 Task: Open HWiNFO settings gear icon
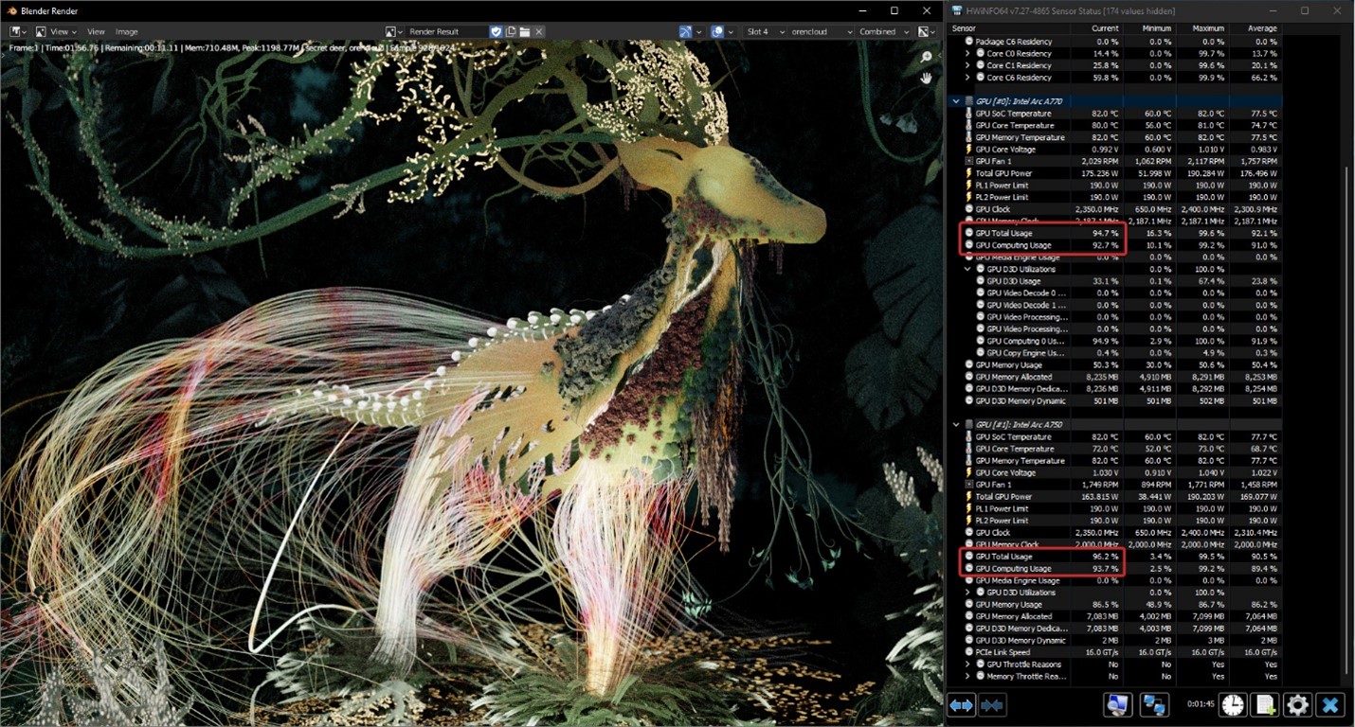[1297, 704]
